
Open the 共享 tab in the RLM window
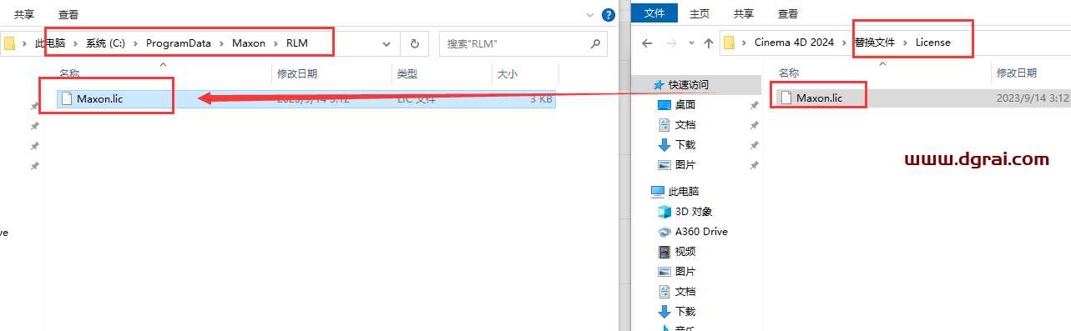point(24,14)
